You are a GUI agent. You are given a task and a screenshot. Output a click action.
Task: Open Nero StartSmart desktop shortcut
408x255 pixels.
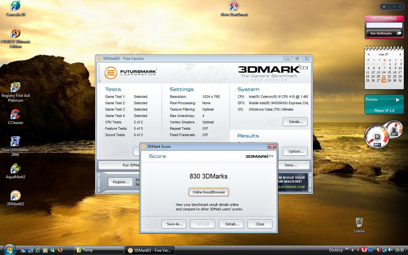click(x=234, y=9)
